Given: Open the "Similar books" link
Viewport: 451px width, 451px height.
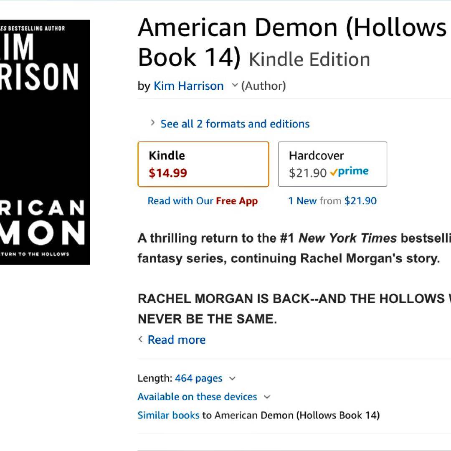Looking at the screenshot, I should click(x=168, y=415).
